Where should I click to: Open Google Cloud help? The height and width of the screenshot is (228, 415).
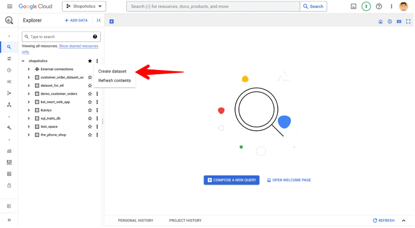click(379, 6)
